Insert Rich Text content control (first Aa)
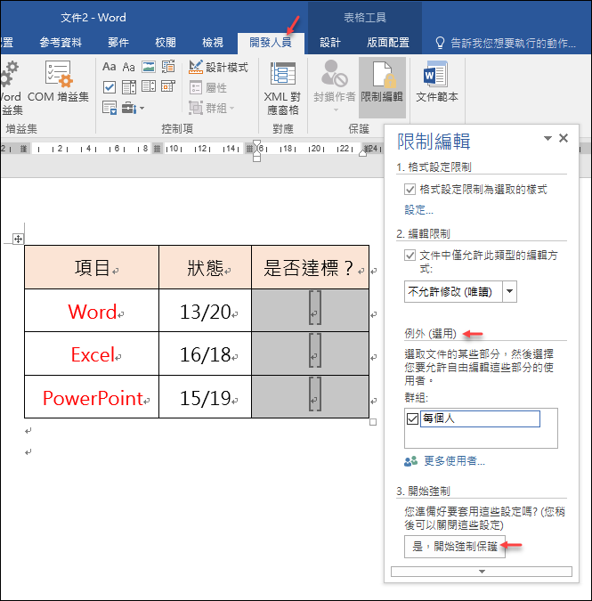The image size is (592, 601). click(109, 67)
